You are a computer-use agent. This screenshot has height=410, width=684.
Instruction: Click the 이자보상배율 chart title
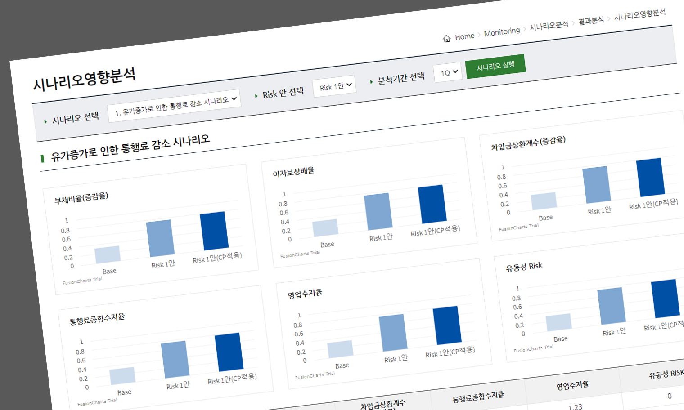(x=293, y=172)
